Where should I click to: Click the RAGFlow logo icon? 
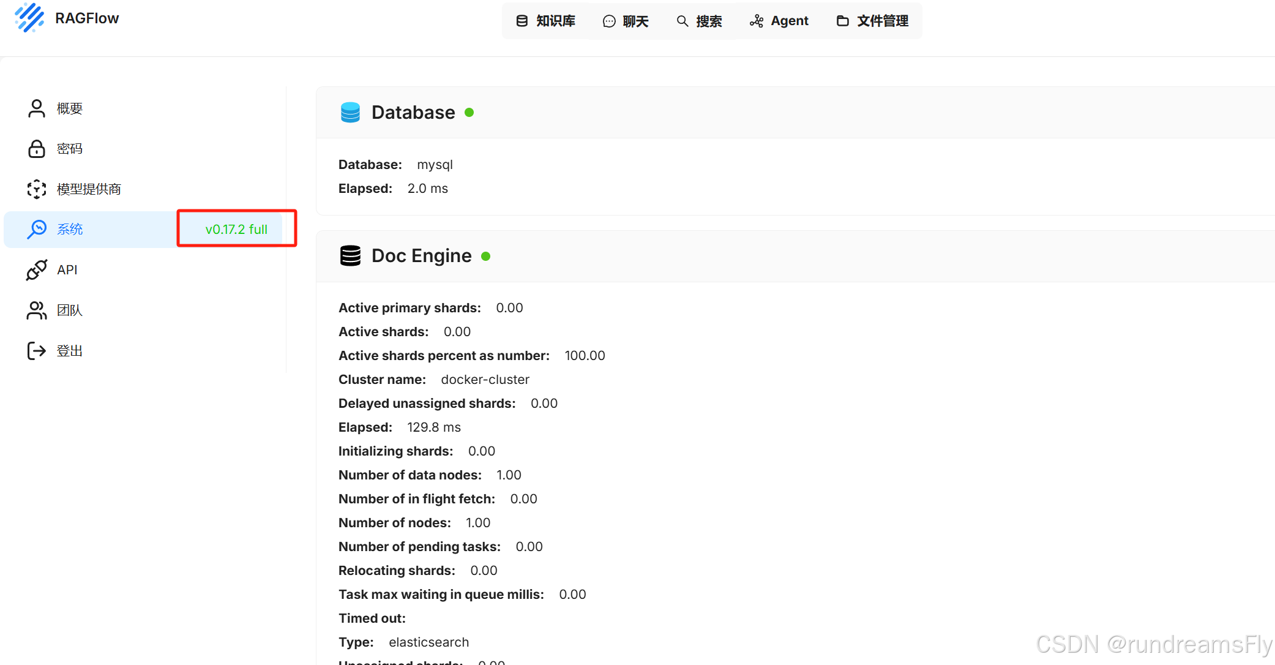[x=29, y=17]
